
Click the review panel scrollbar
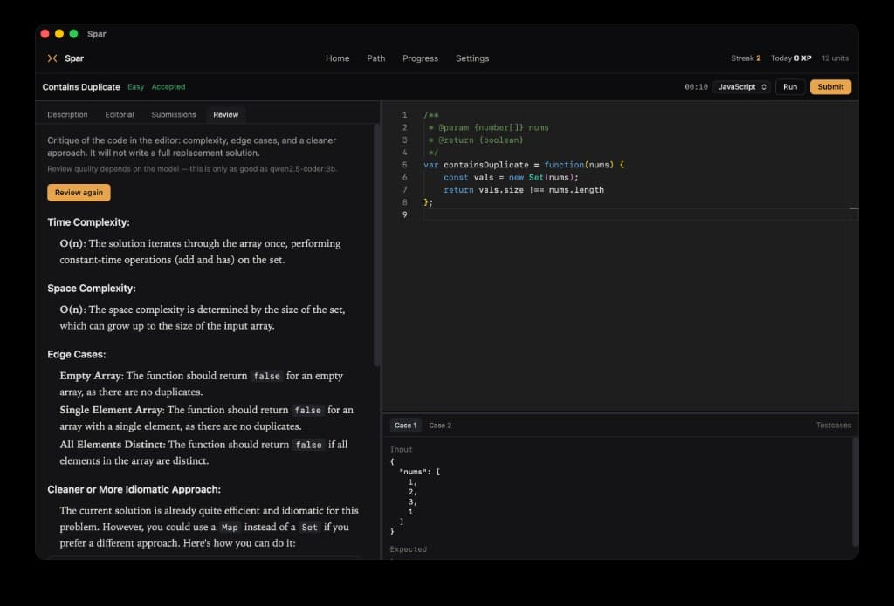(376, 245)
